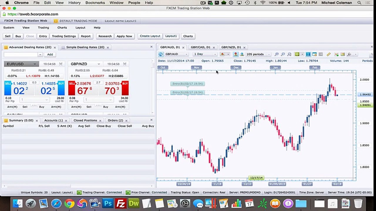Screen dimensions: 376x211
Task: Click the red house chart toolbar icon
Action: click(235, 54)
